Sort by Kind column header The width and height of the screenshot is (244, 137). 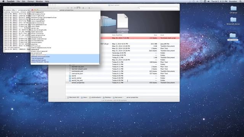[x=162, y=35]
